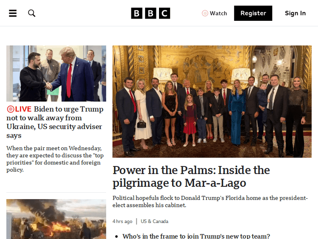
Task: Click the Register button
Action: pyautogui.click(x=253, y=13)
